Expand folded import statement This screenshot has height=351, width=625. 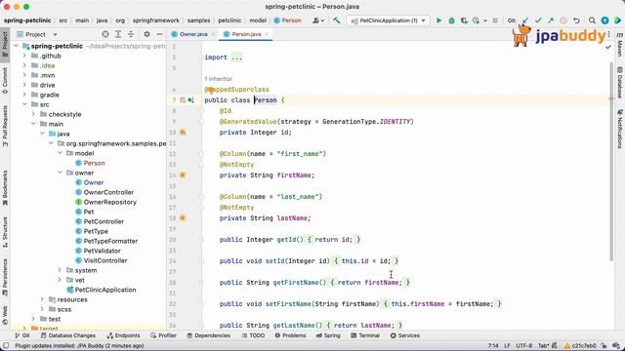tap(236, 58)
